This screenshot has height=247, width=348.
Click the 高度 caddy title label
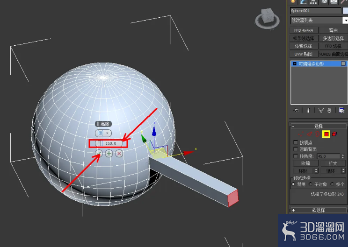(103, 124)
